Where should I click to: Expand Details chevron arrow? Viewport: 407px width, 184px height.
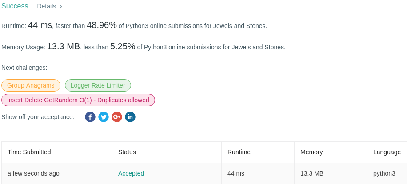(x=61, y=6)
